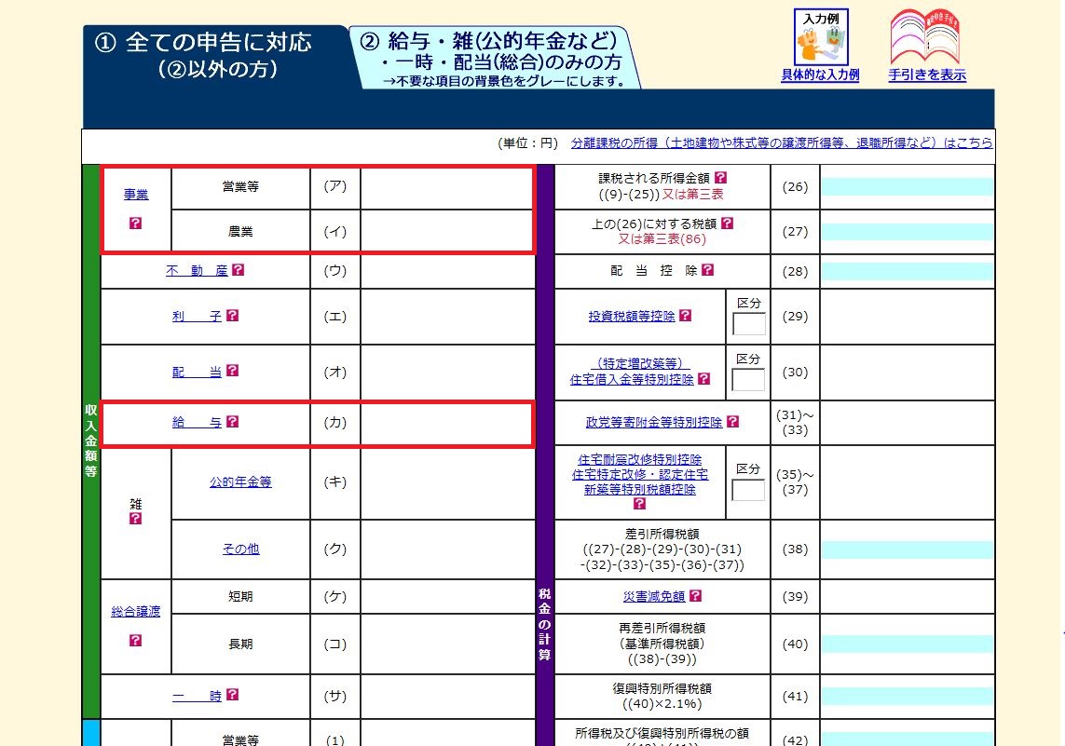Click 営業等 (ア) amount field

pos(447,188)
